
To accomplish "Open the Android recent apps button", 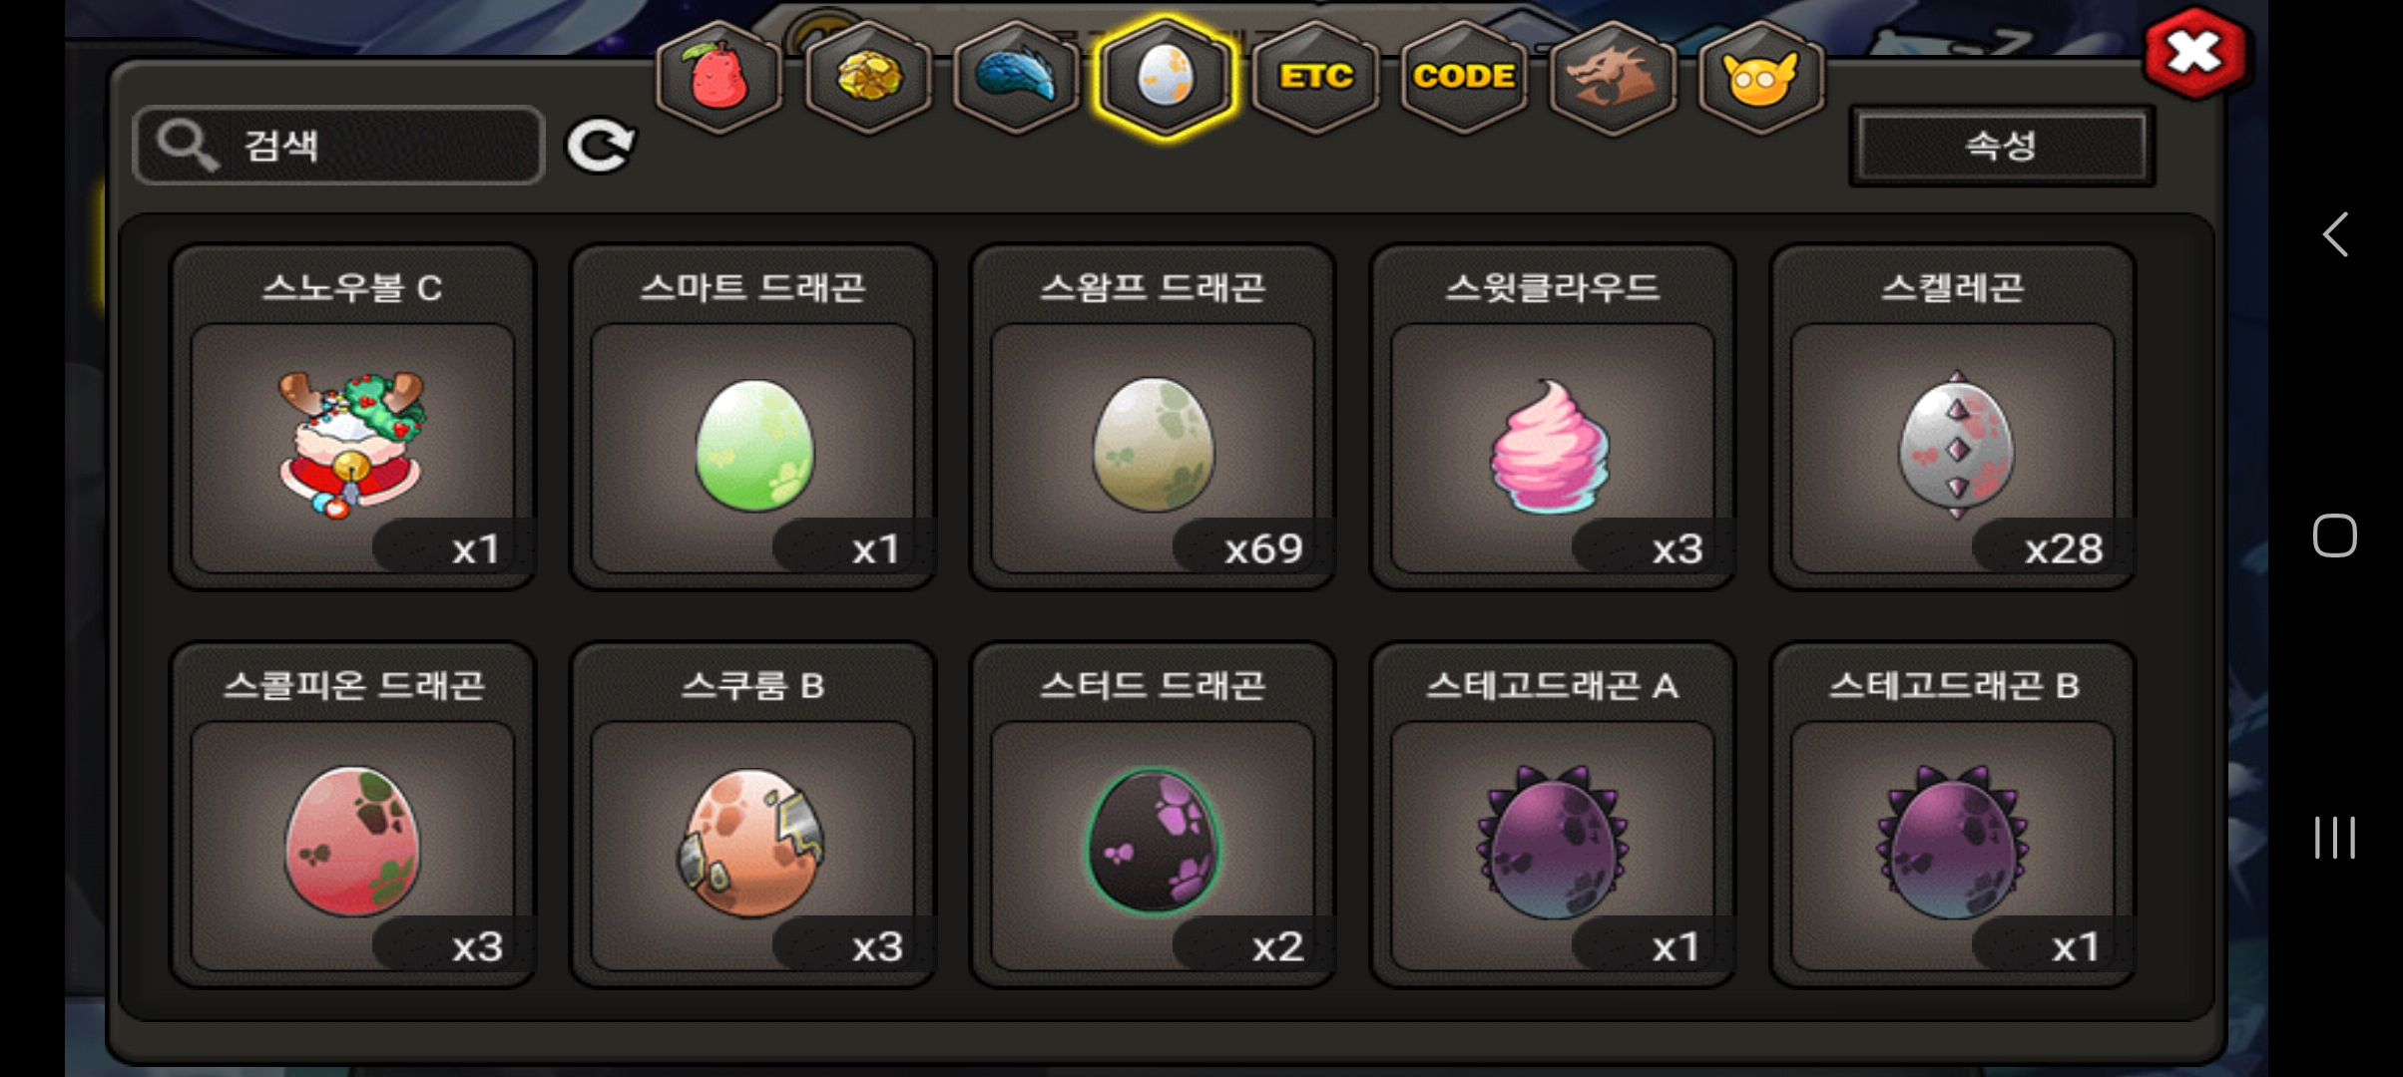I will point(2335,838).
